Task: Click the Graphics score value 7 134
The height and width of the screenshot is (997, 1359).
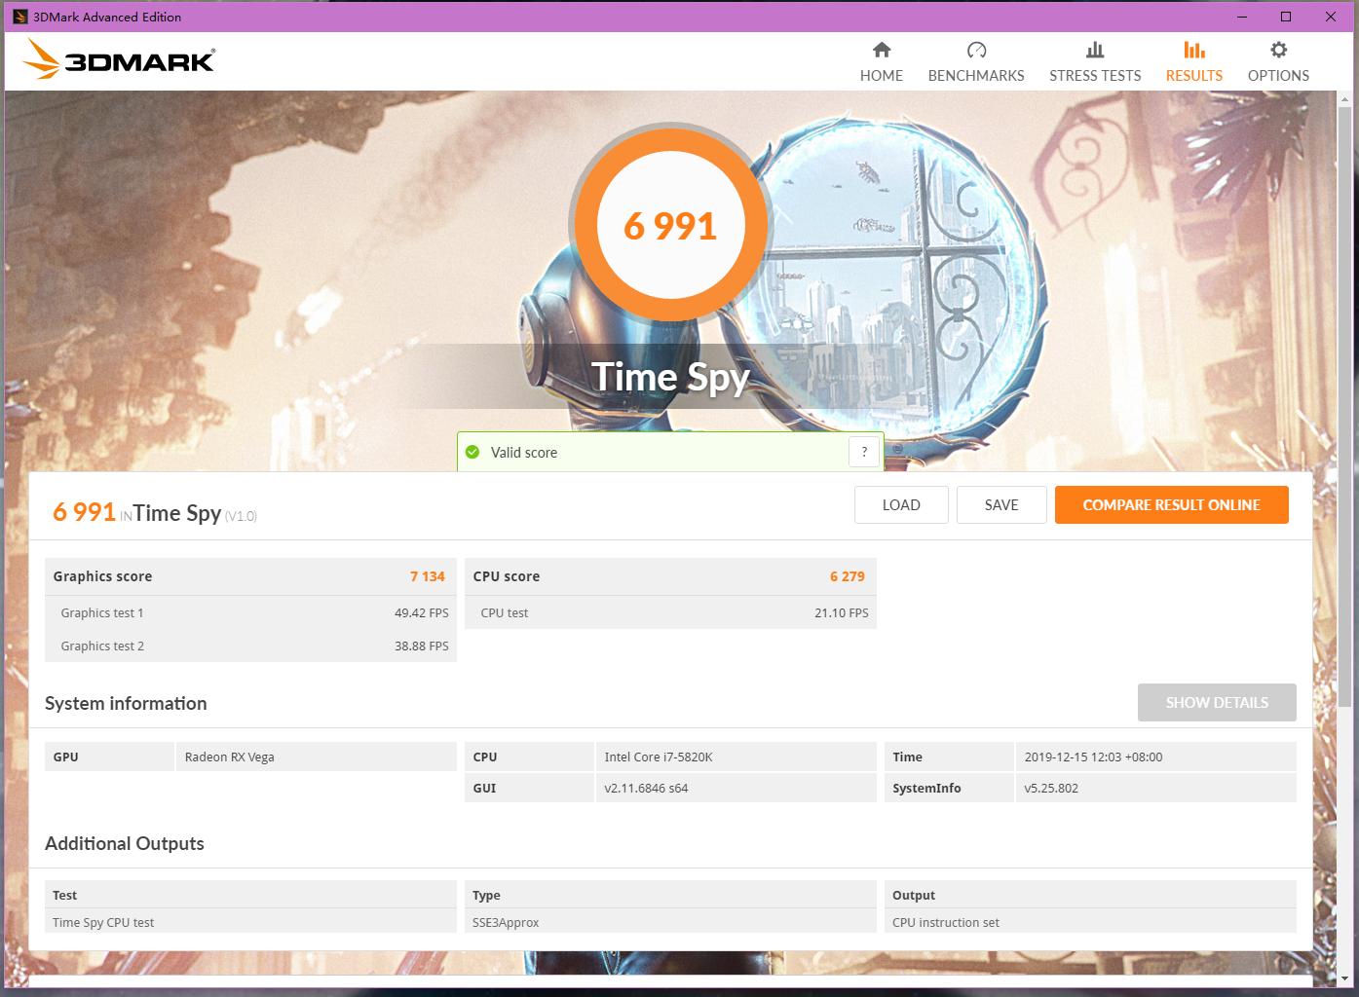Action: pyautogui.click(x=428, y=576)
